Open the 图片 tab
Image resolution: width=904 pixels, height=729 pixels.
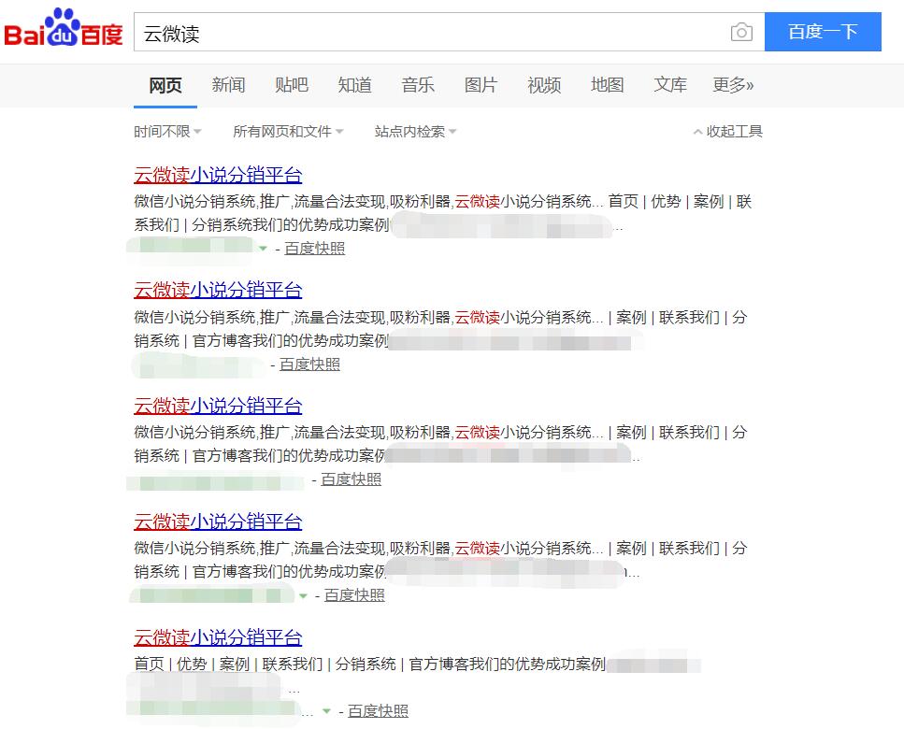tap(481, 85)
